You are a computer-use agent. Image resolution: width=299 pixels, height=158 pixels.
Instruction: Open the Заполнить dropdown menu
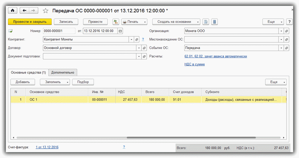[x=55, y=82]
